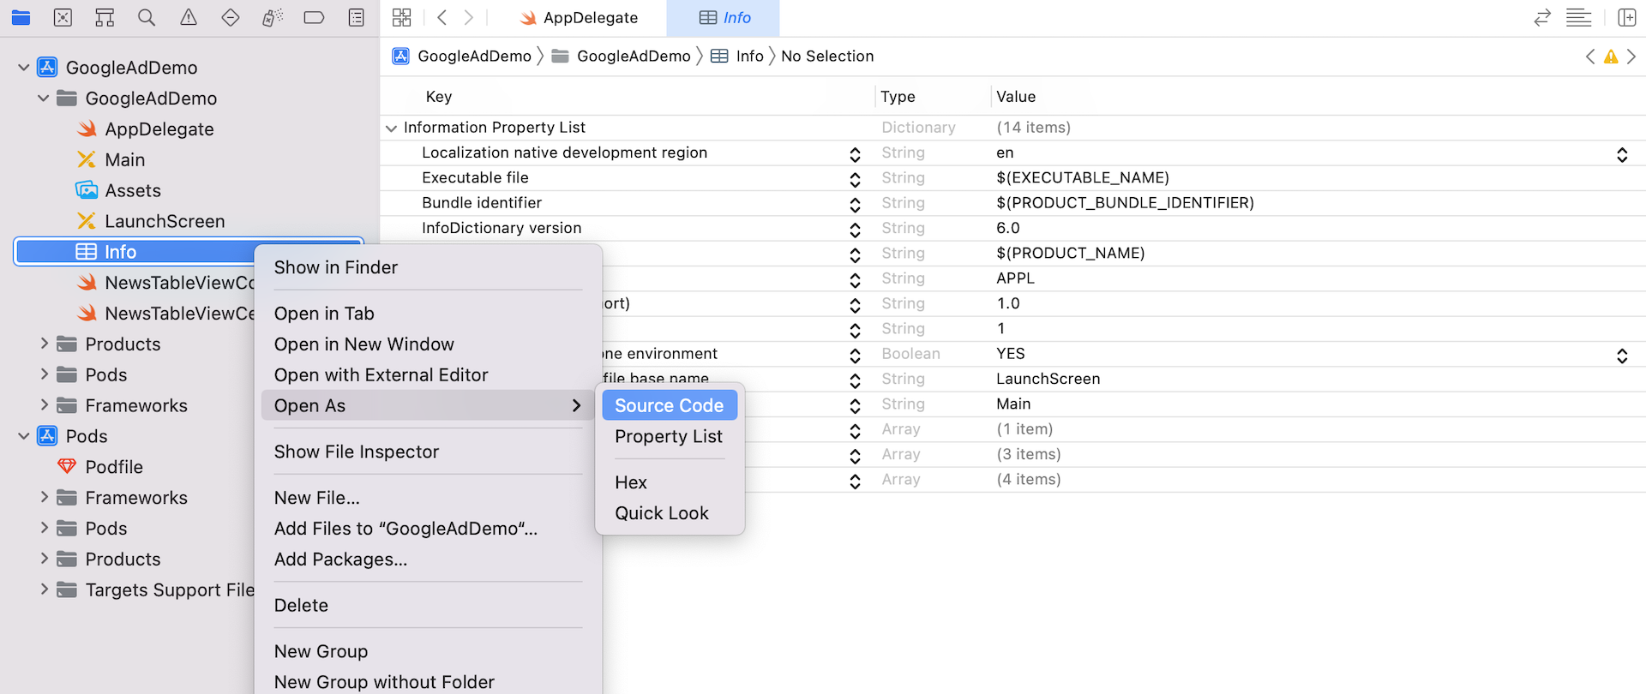Screen dimensions: 1646x694
Task: Click the Delete context menu option
Action: pos(301,605)
